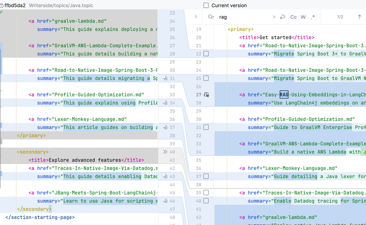Click the <secondary> opening tag in left pane
Screen dimensions: 366x225
33,152
